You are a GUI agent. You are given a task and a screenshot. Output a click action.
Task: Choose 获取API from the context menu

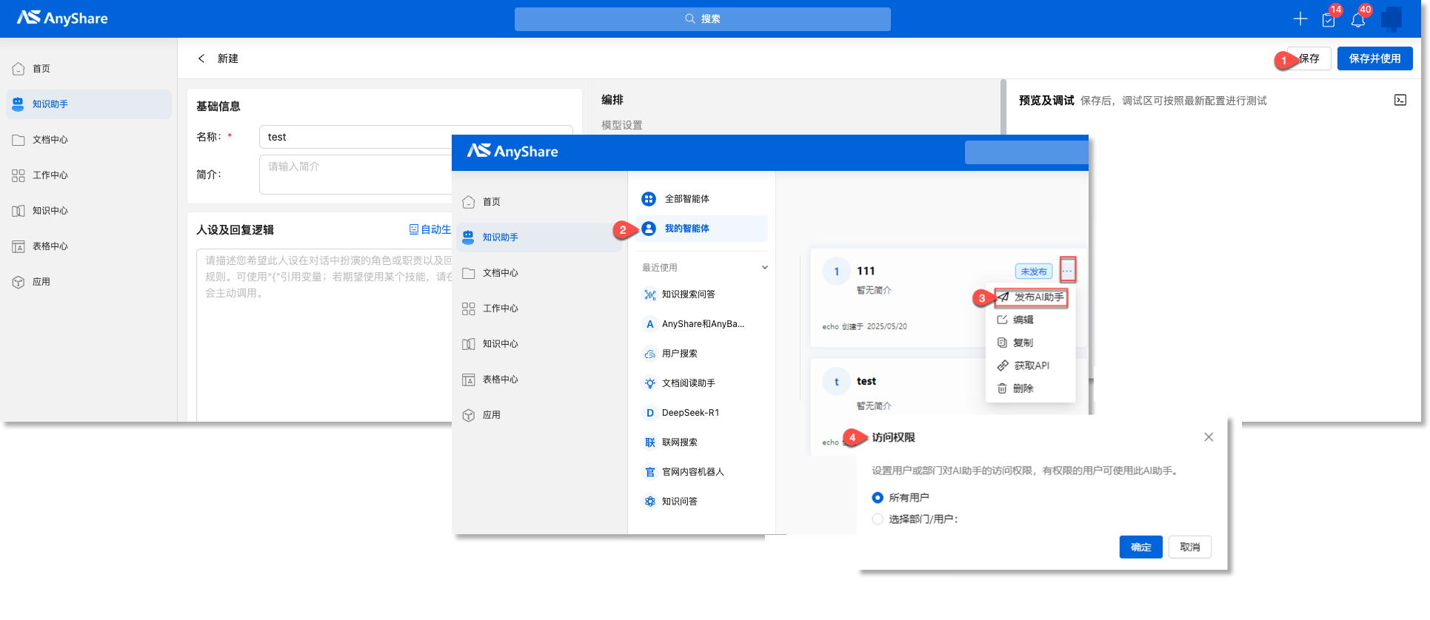[x=1030, y=366]
